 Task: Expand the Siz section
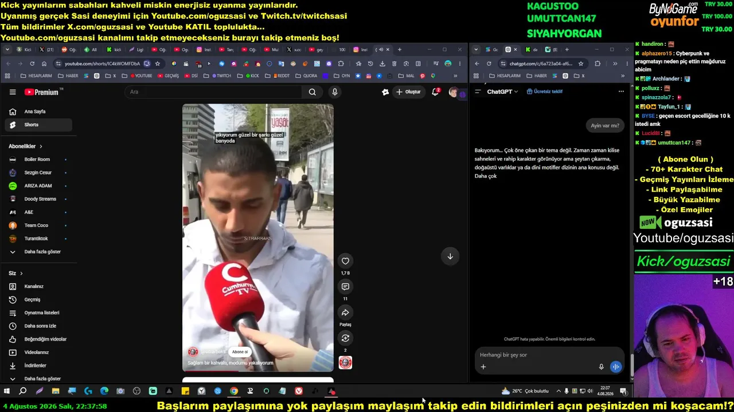tap(15, 274)
